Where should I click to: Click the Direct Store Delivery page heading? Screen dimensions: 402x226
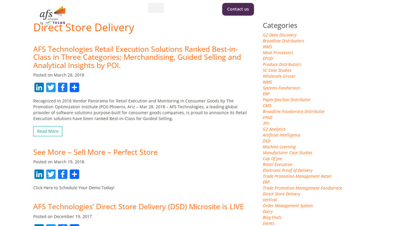(x=84, y=28)
